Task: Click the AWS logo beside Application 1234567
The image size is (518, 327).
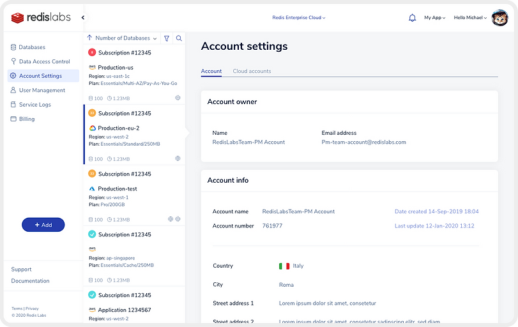Action: pyautogui.click(x=92, y=310)
